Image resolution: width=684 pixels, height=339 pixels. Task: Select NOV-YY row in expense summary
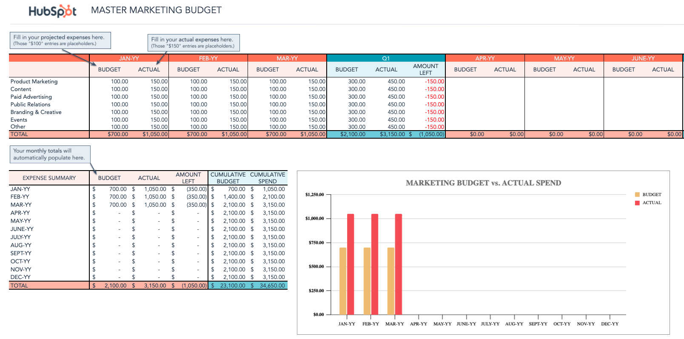click(x=148, y=269)
